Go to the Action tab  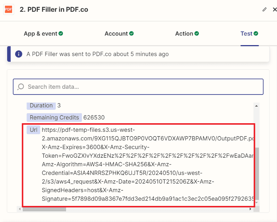point(184,34)
